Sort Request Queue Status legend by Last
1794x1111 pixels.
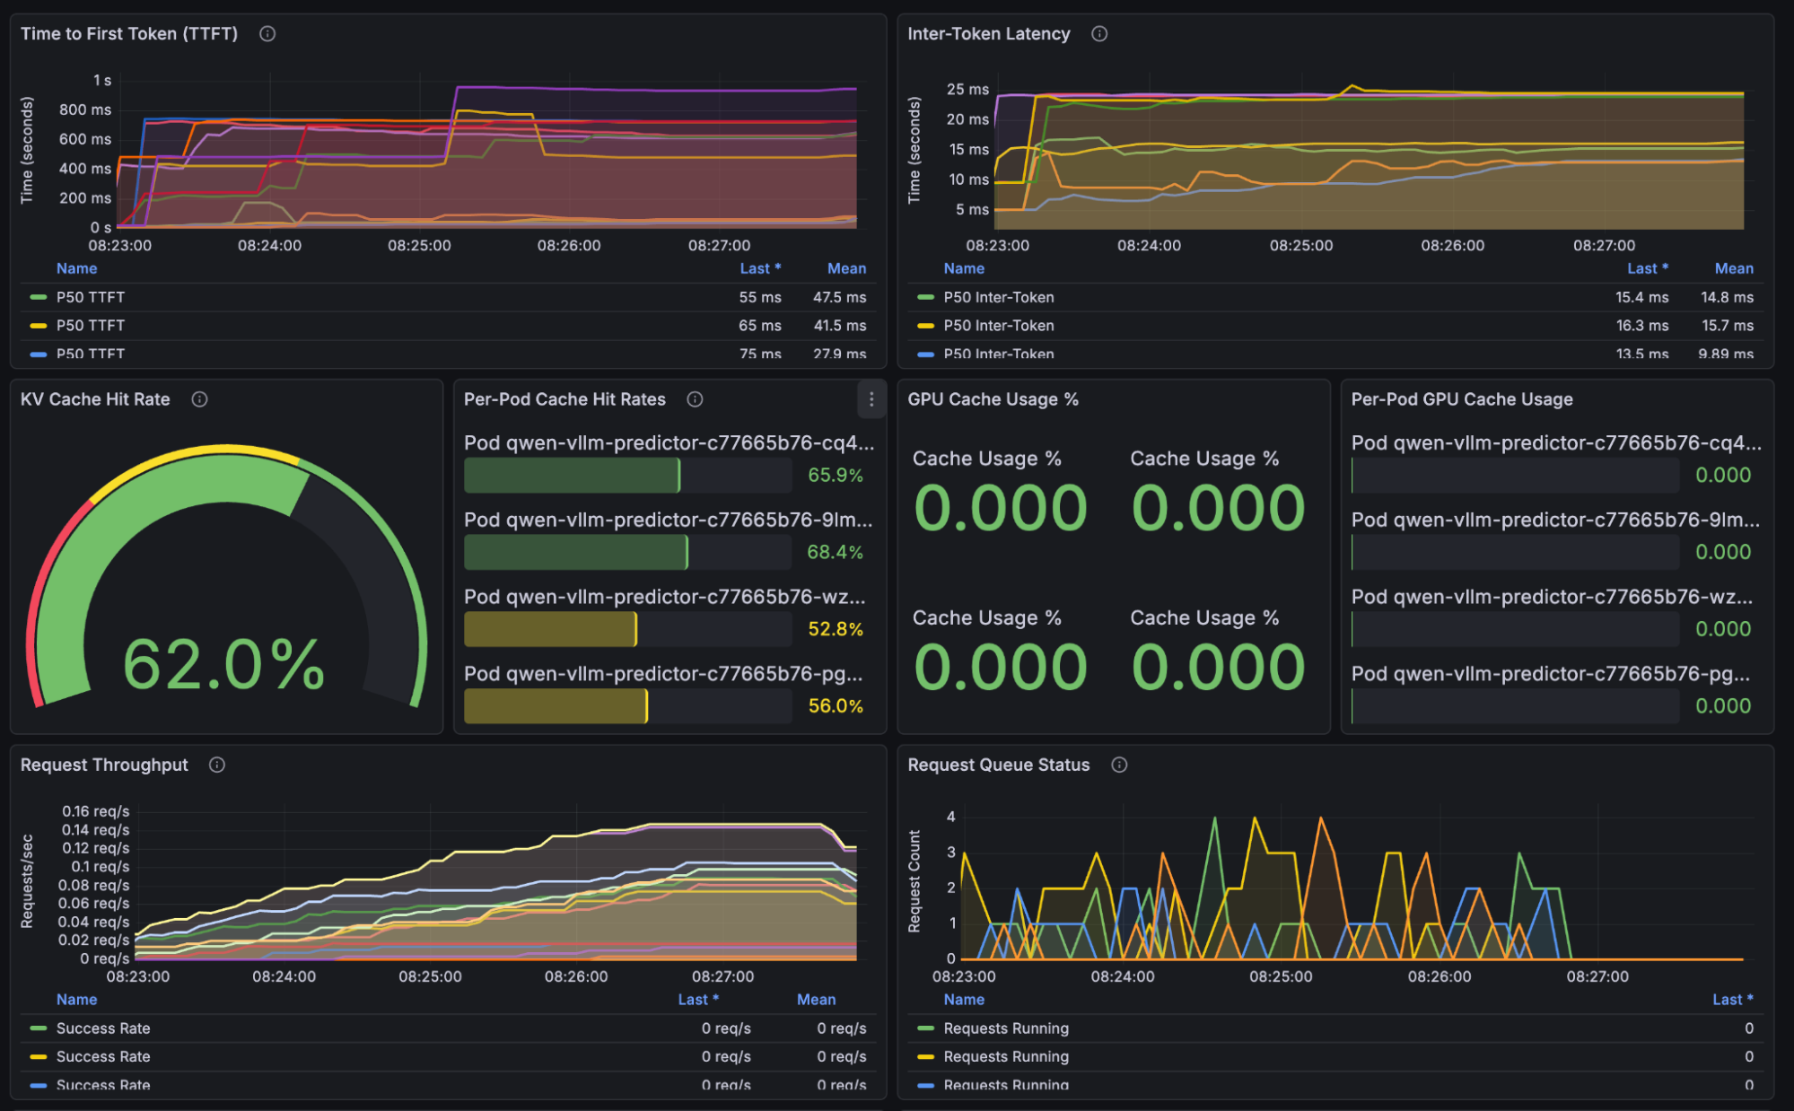click(1731, 1000)
